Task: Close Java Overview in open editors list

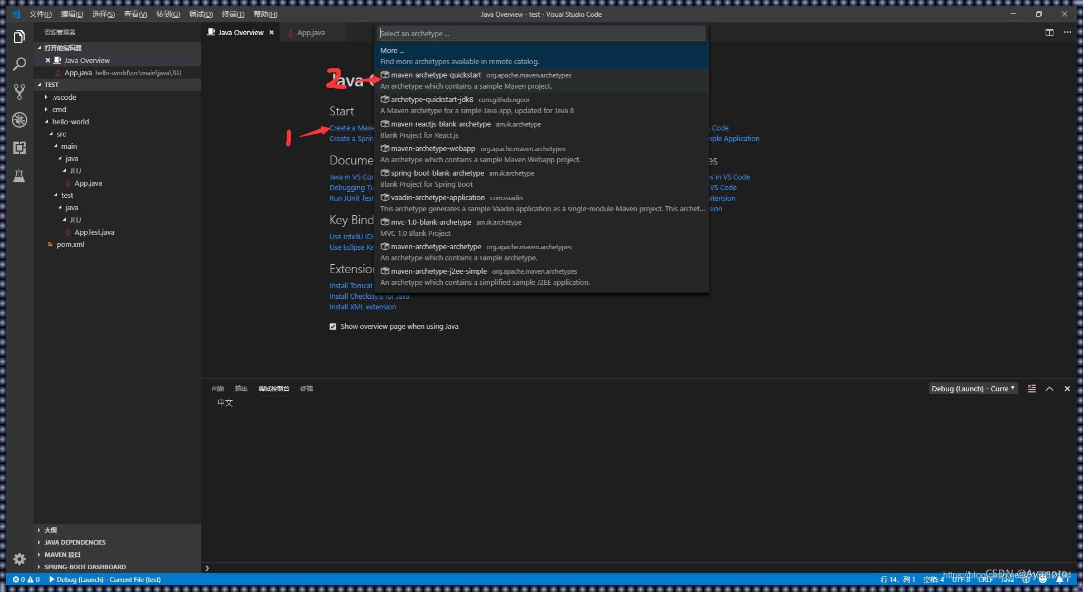Action: (x=48, y=60)
